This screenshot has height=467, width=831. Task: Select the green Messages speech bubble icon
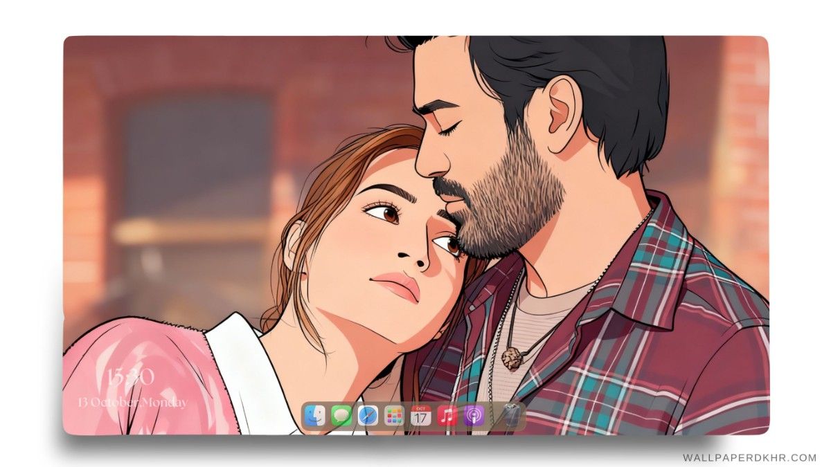click(341, 414)
